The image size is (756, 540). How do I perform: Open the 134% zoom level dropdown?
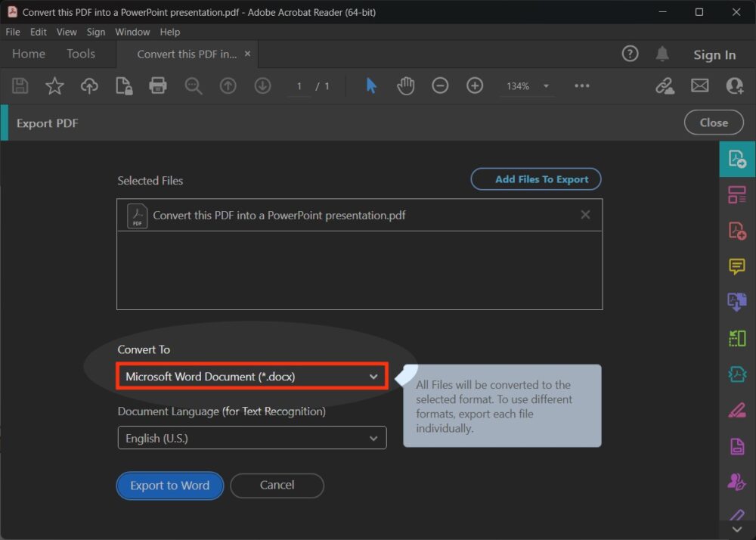(x=546, y=86)
